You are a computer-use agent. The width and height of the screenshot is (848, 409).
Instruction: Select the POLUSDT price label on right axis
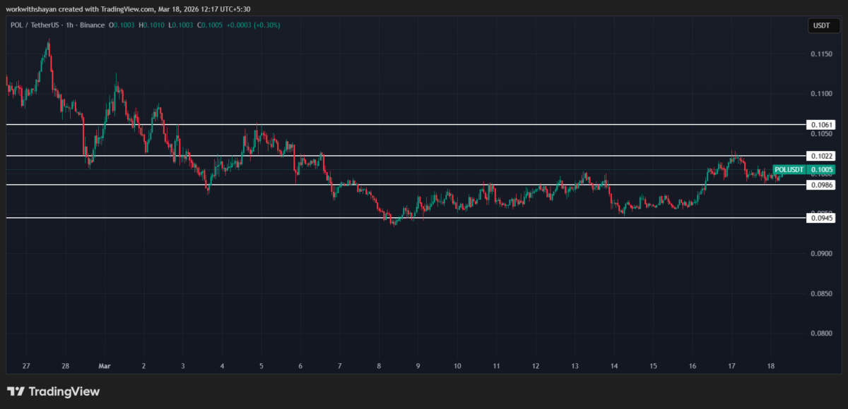point(804,170)
